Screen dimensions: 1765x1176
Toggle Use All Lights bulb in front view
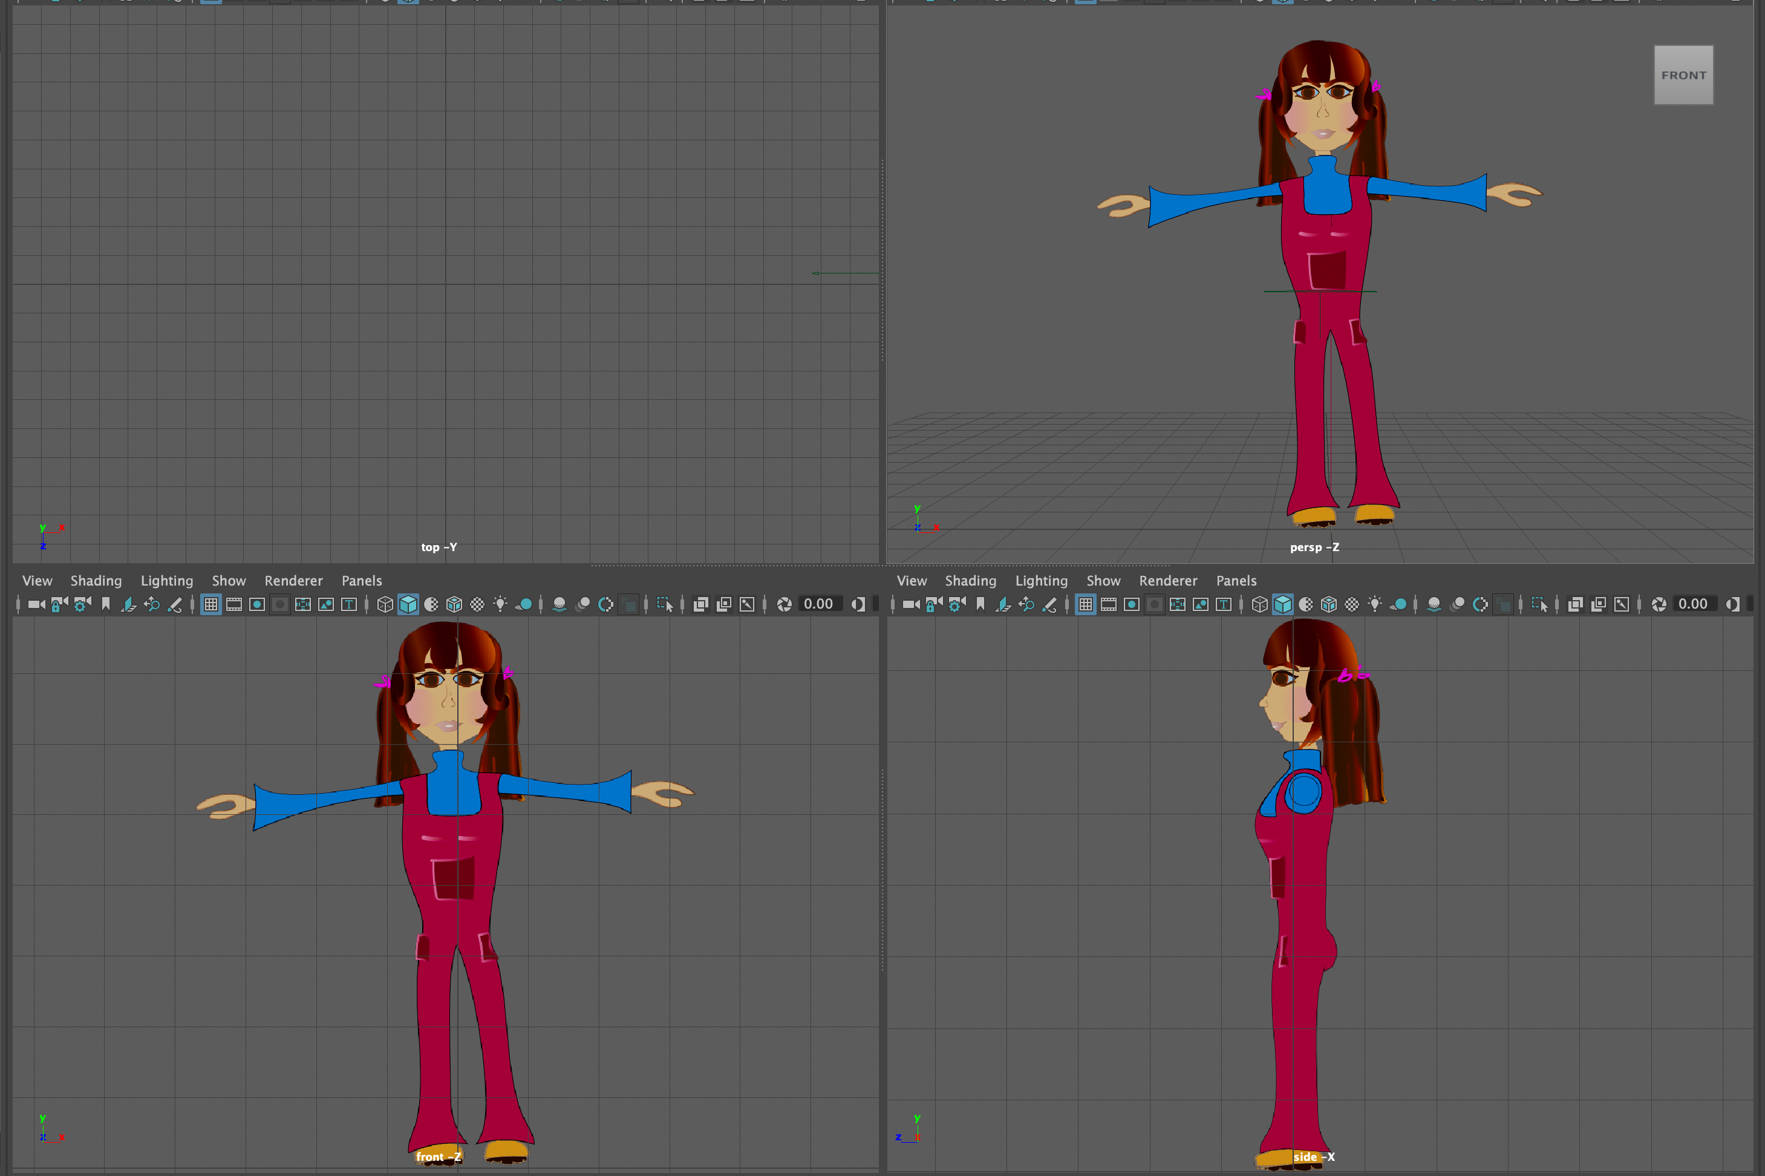point(500,604)
